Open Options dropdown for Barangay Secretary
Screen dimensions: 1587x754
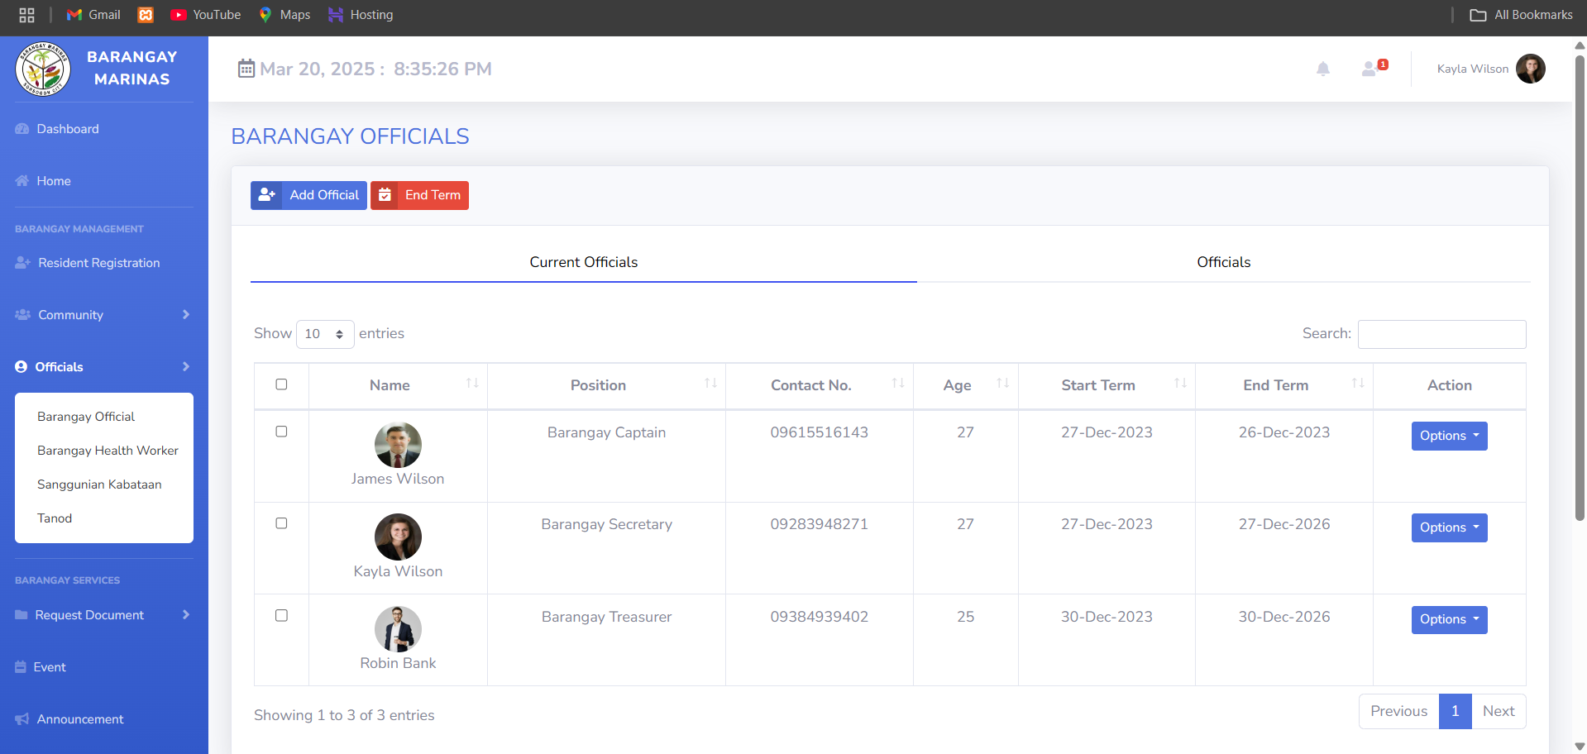point(1448,527)
